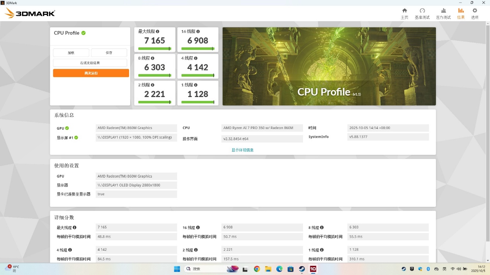This screenshot has width=490, height=275.
Task: Click the info icon beside 16 线程
Action: [x=198, y=31]
